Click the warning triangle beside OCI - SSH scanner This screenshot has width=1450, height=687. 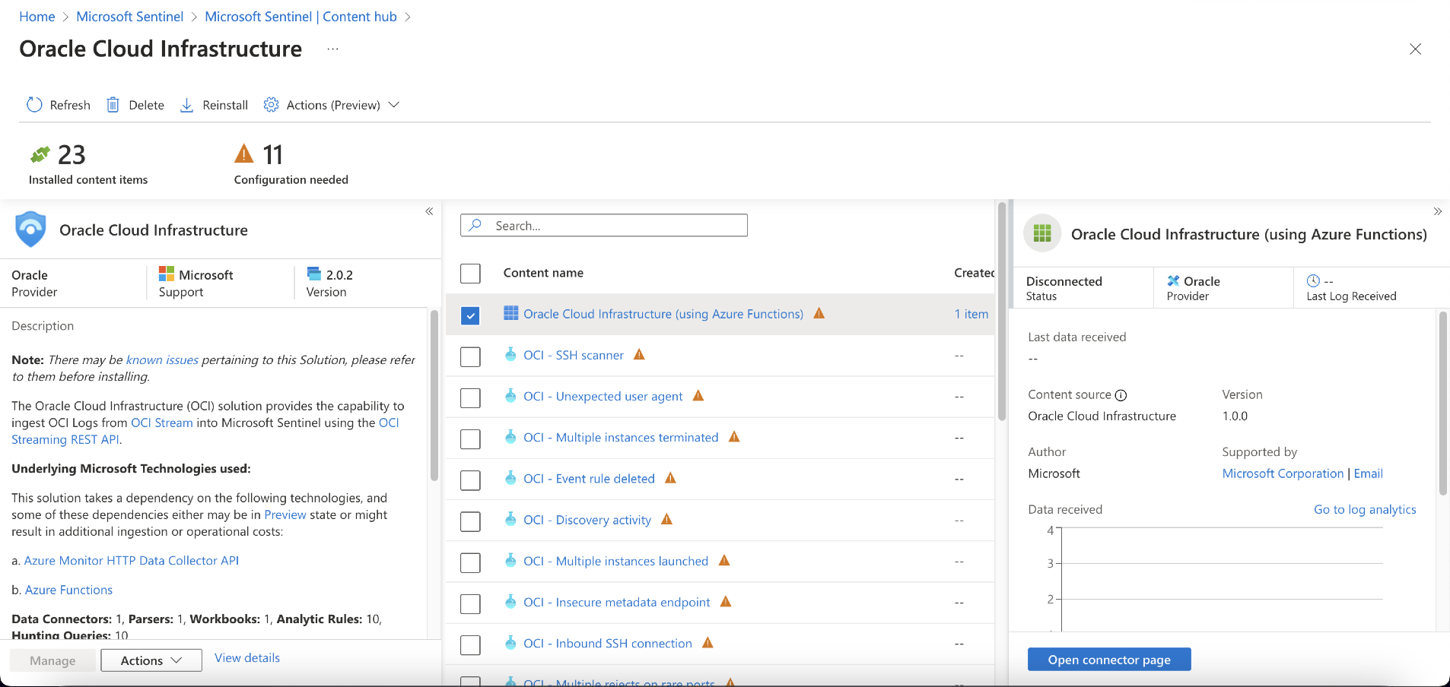(x=638, y=354)
